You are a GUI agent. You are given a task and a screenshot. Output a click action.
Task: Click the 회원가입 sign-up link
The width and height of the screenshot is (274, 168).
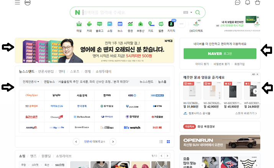[x=240, y=64]
